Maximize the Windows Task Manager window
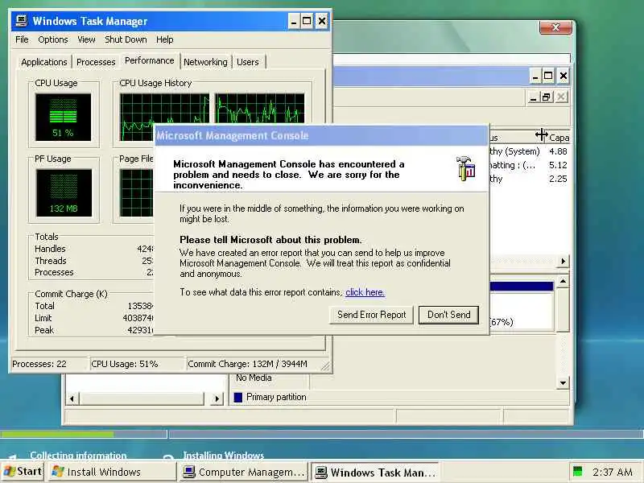 (x=307, y=21)
